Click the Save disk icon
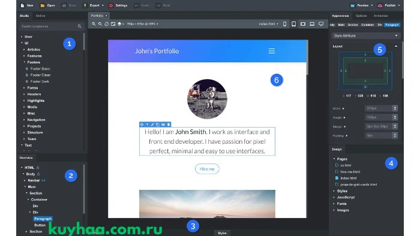Screen dimensions: 420x236 pyautogui.click(x=64, y=5)
